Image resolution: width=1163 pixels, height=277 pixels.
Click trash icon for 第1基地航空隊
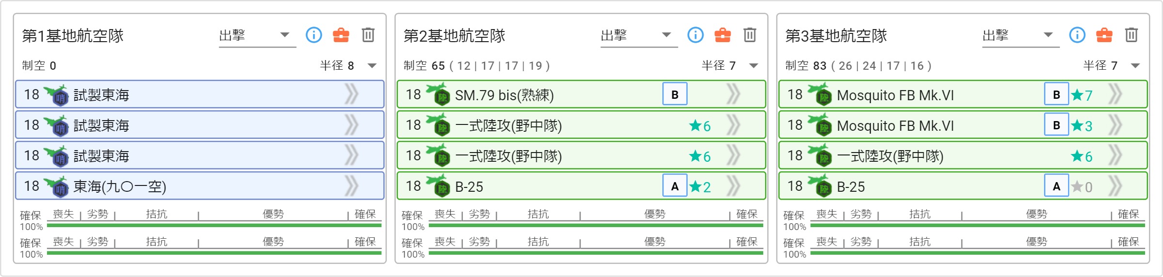point(368,35)
